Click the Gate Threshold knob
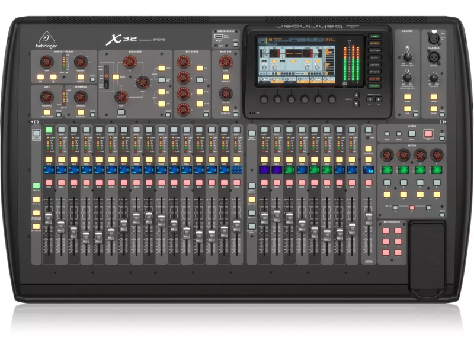The image size is (474, 351). tap(46, 98)
